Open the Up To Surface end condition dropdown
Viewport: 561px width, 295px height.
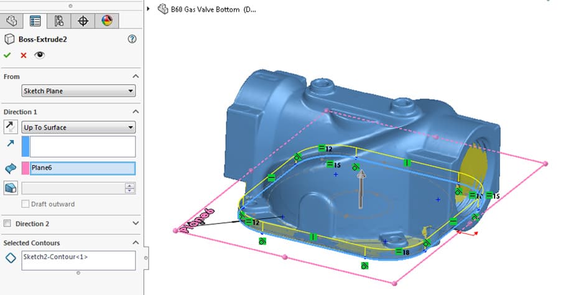click(78, 127)
